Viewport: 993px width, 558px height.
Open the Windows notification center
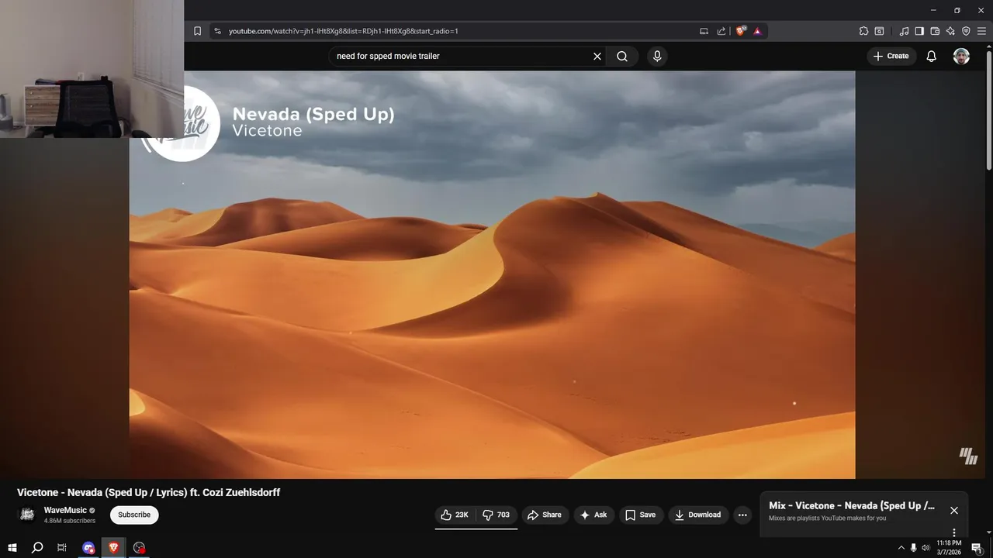point(977,548)
